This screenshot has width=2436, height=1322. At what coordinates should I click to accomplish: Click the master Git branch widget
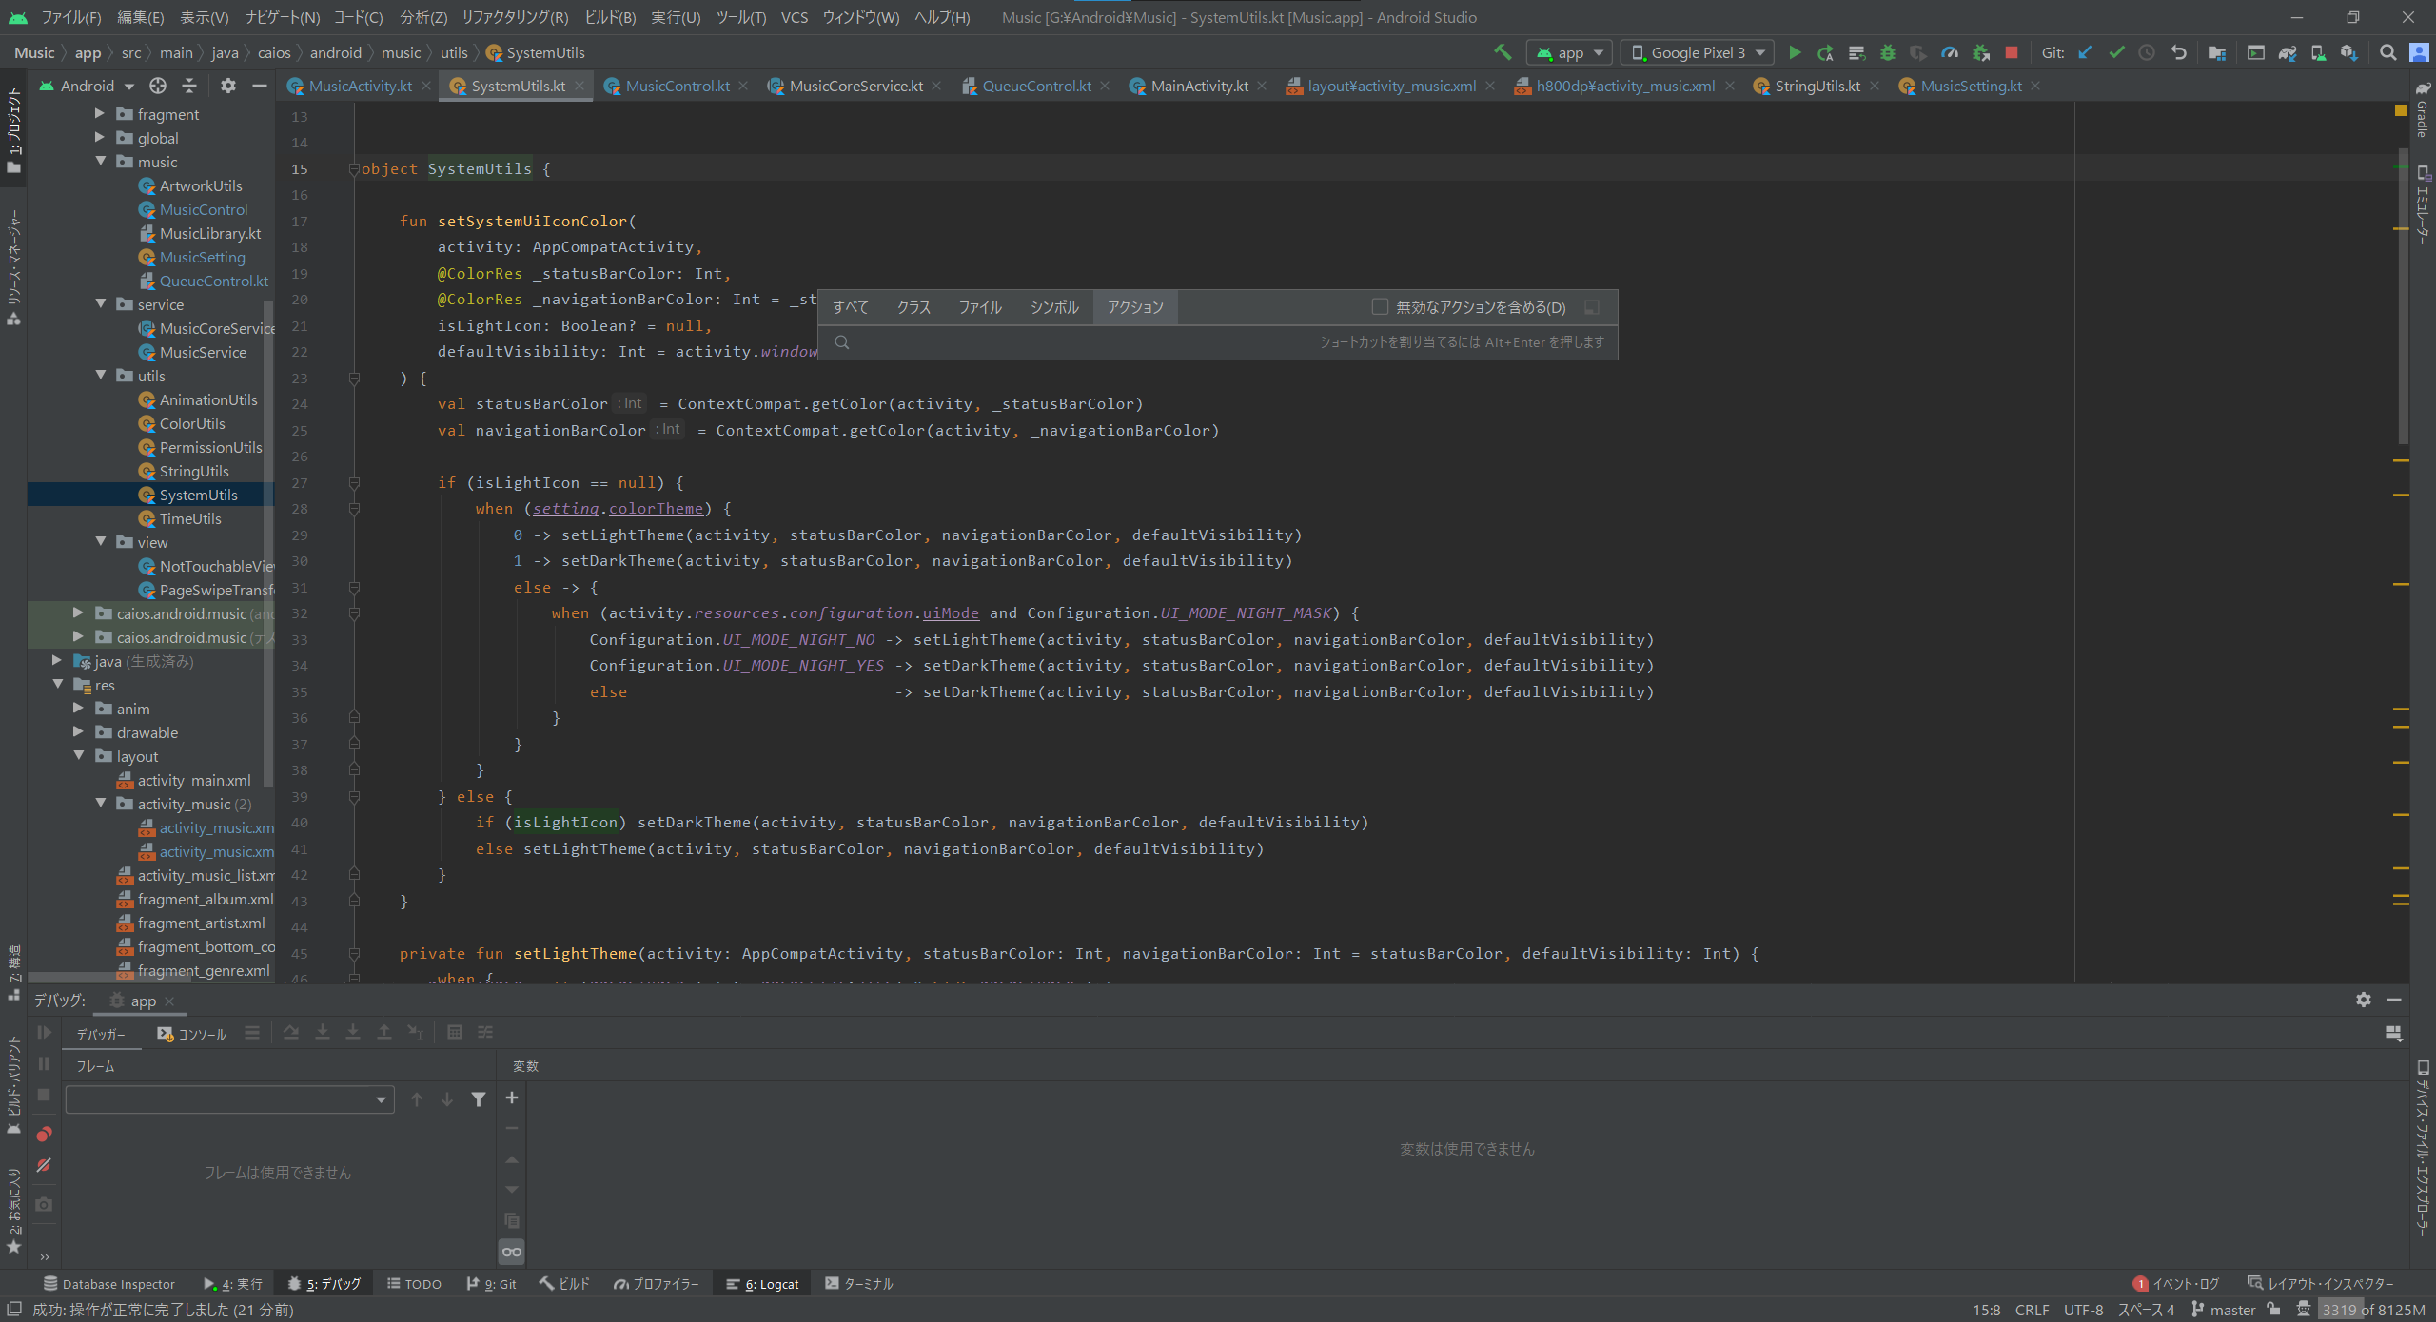(x=2223, y=1310)
